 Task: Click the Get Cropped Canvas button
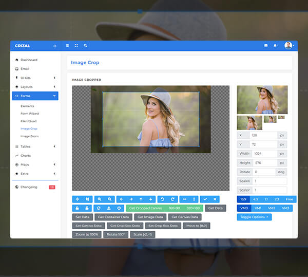(146, 208)
